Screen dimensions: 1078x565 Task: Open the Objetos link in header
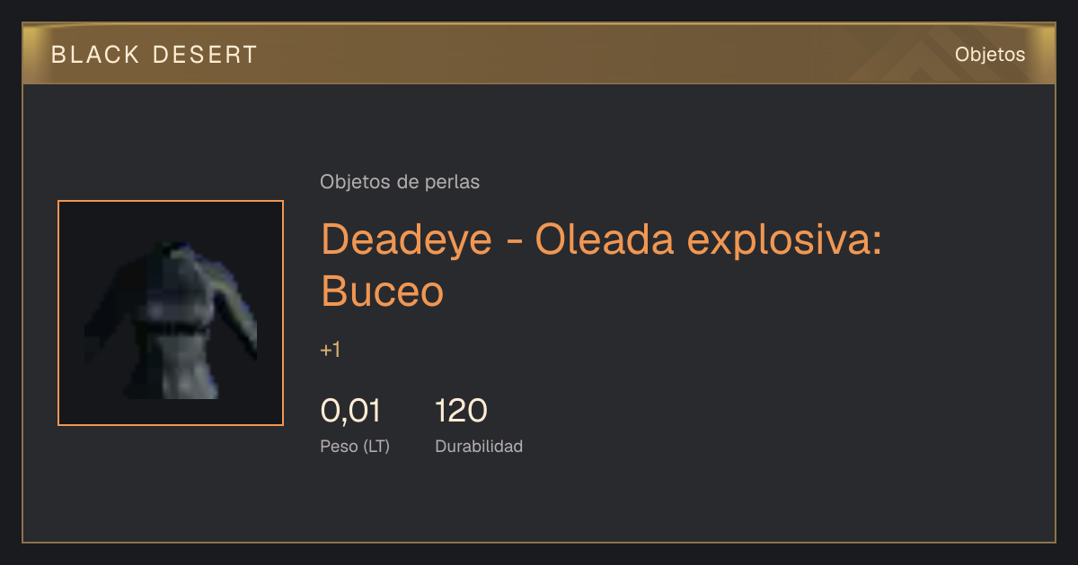990,55
